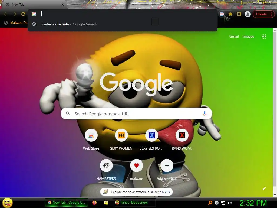Click the magnifier icon in the search box
This screenshot has height=208, width=277.
click(68, 113)
